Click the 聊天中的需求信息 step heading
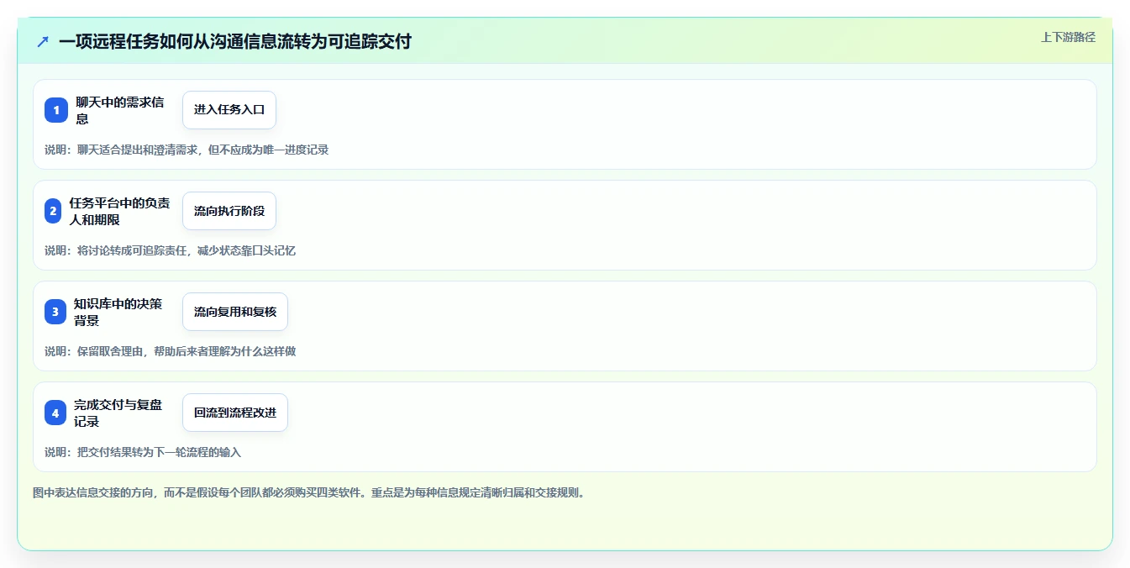This screenshot has width=1130, height=568. [120, 110]
